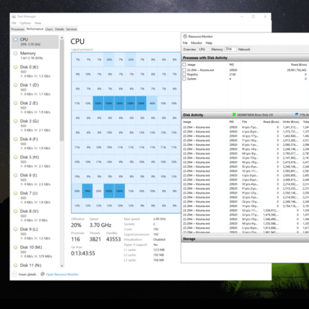Switch to the Details tab

tap(59, 29)
